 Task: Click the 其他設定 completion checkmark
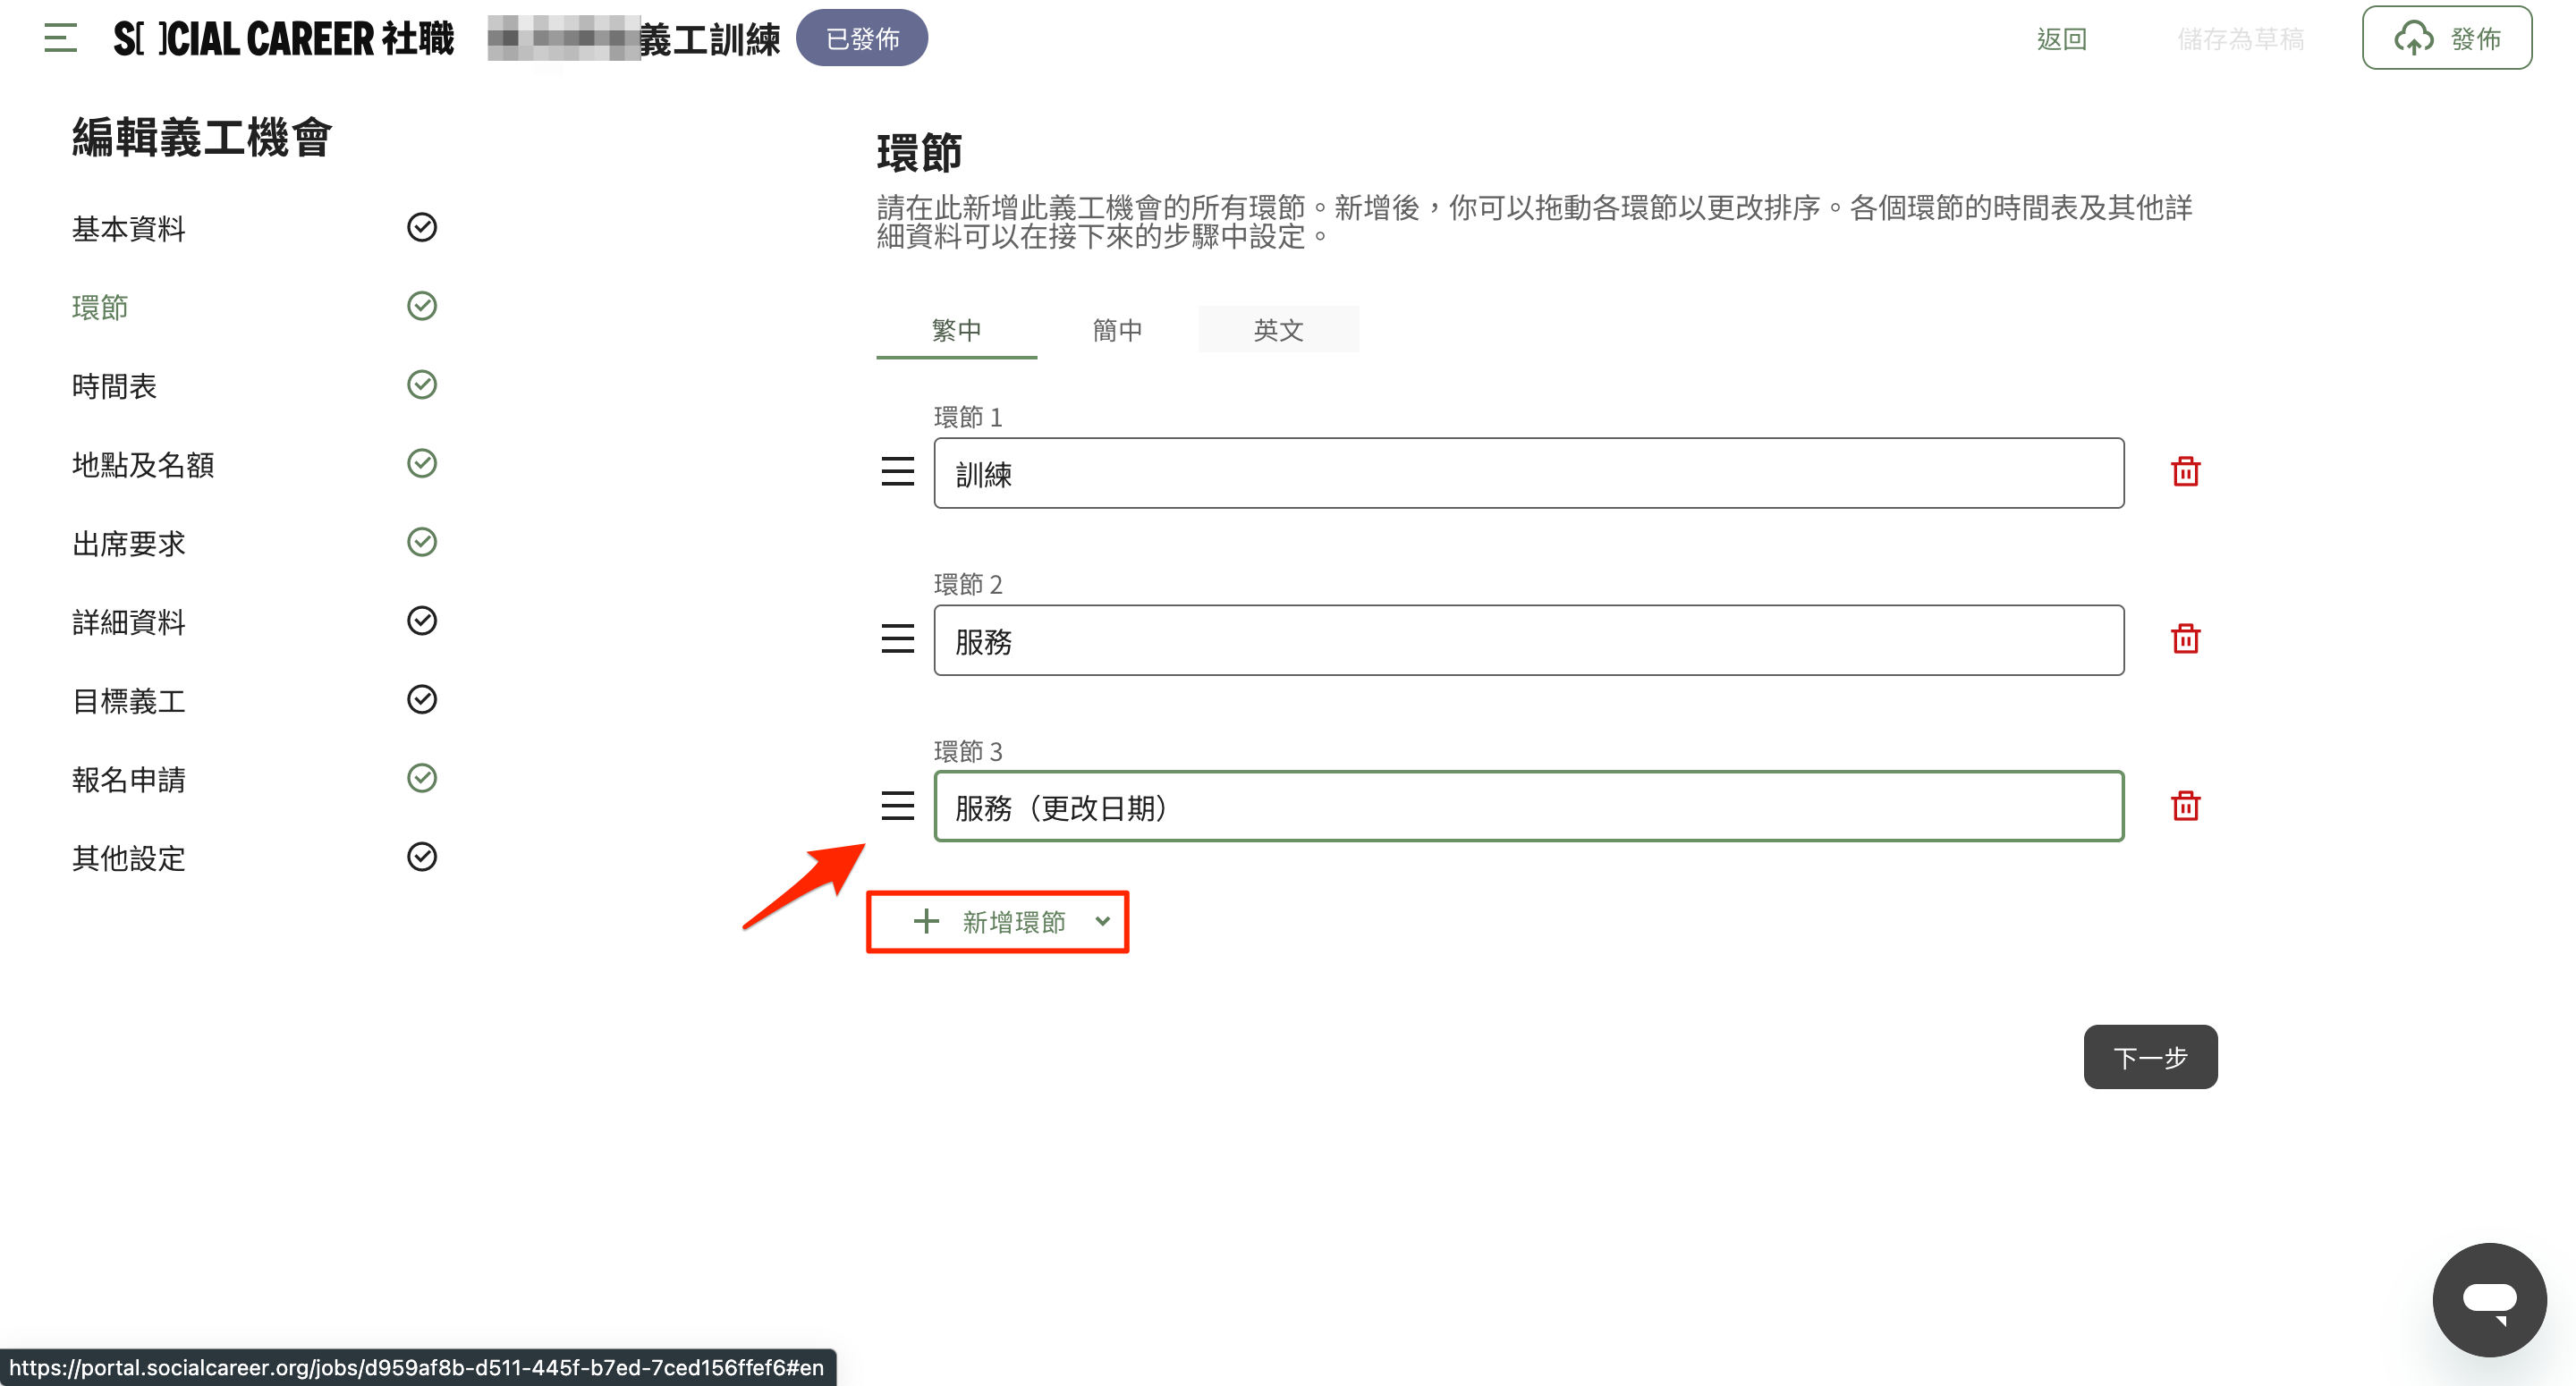point(422,857)
